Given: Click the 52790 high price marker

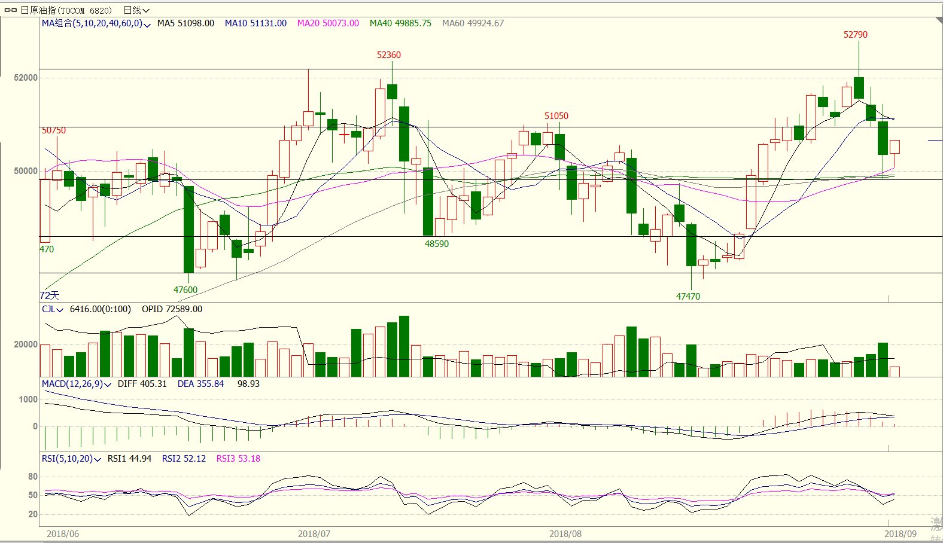Looking at the screenshot, I should point(855,35).
